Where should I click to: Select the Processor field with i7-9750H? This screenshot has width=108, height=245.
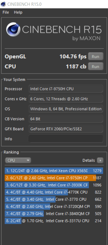pos(66,89)
